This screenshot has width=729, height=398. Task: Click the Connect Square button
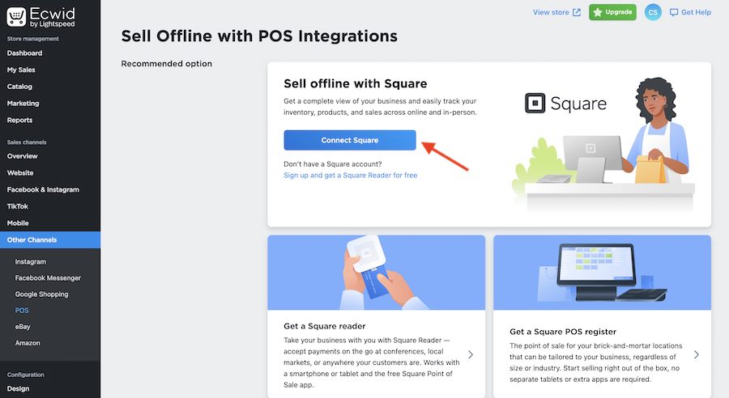[x=350, y=140]
